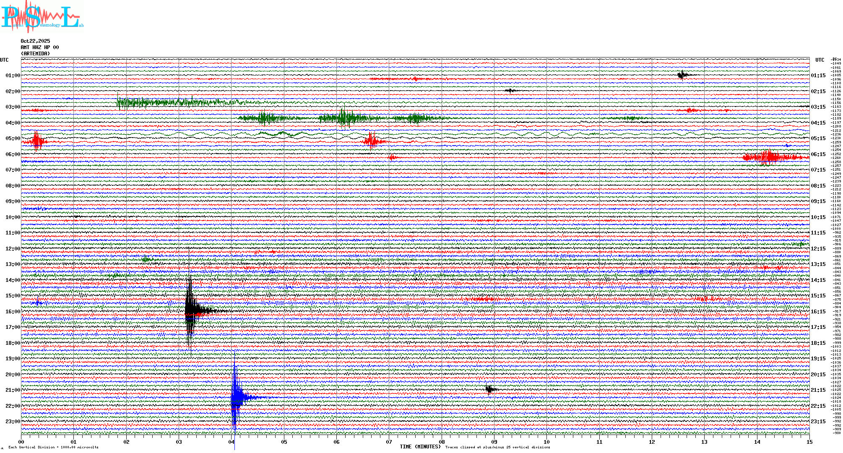Screen dimensions: 843x453
Task: Click the 23:00 hour label on left axis
Action: (13, 422)
